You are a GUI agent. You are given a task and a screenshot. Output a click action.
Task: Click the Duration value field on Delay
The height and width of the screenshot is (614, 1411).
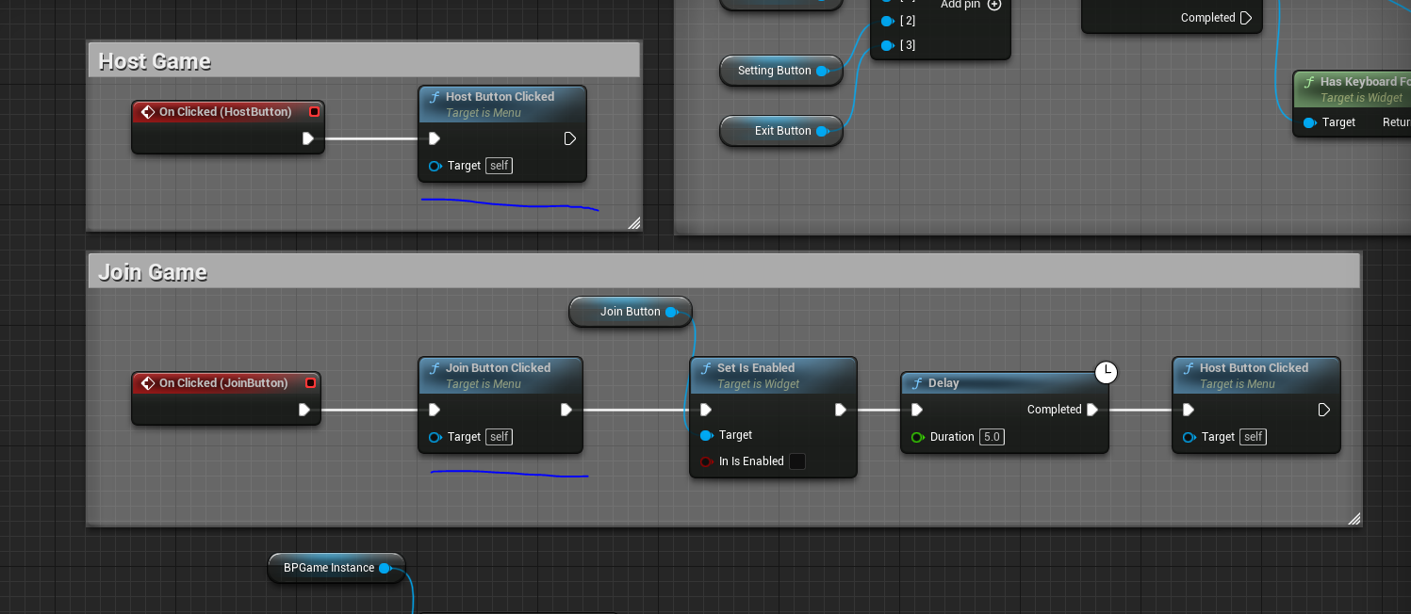[x=991, y=437]
